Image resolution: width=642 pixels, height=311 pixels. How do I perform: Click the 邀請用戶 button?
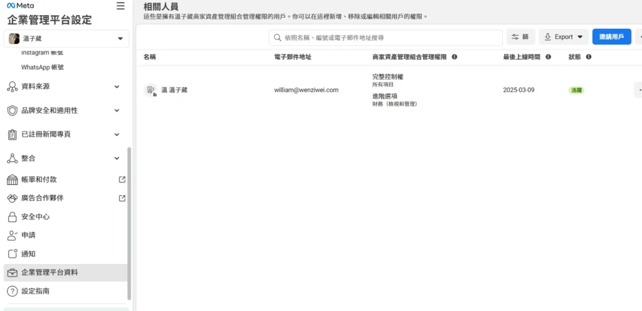(x=612, y=37)
